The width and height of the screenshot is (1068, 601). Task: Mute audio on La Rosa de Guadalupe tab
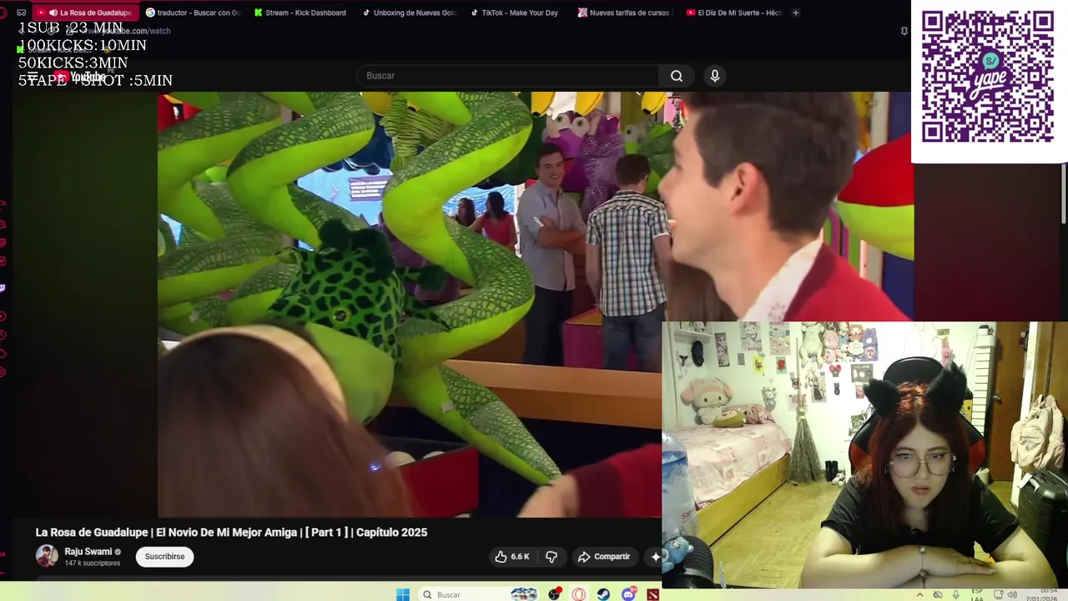pos(53,13)
